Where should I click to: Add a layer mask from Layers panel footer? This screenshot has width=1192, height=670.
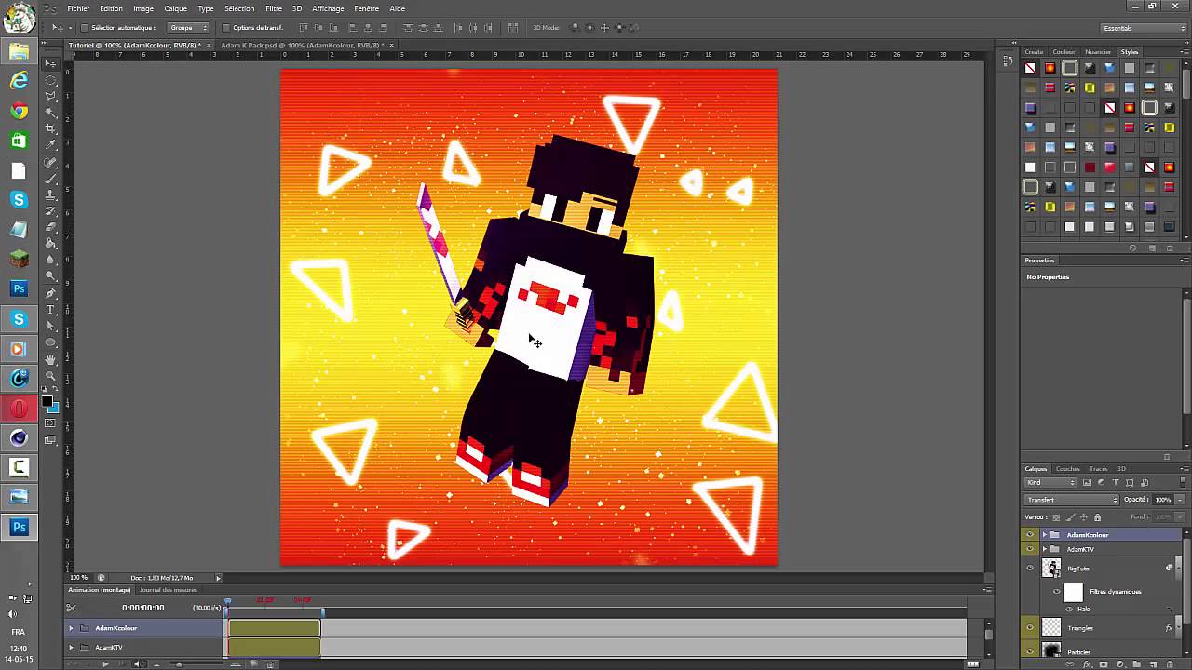click(1103, 663)
